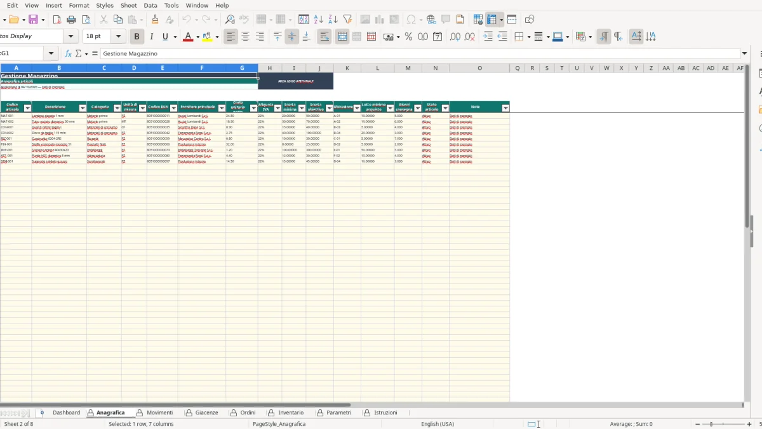Split the window view

(x=512, y=20)
